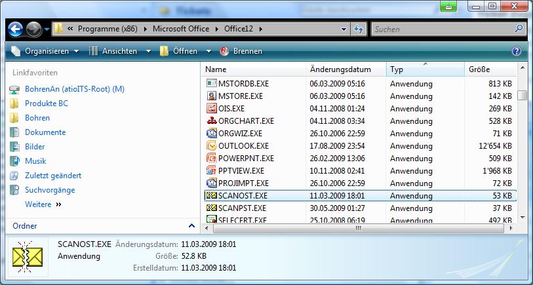The height and width of the screenshot is (285, 533).
Task: Select Programme (x86) breadcrumb
Action: click(x=108, y=29)
